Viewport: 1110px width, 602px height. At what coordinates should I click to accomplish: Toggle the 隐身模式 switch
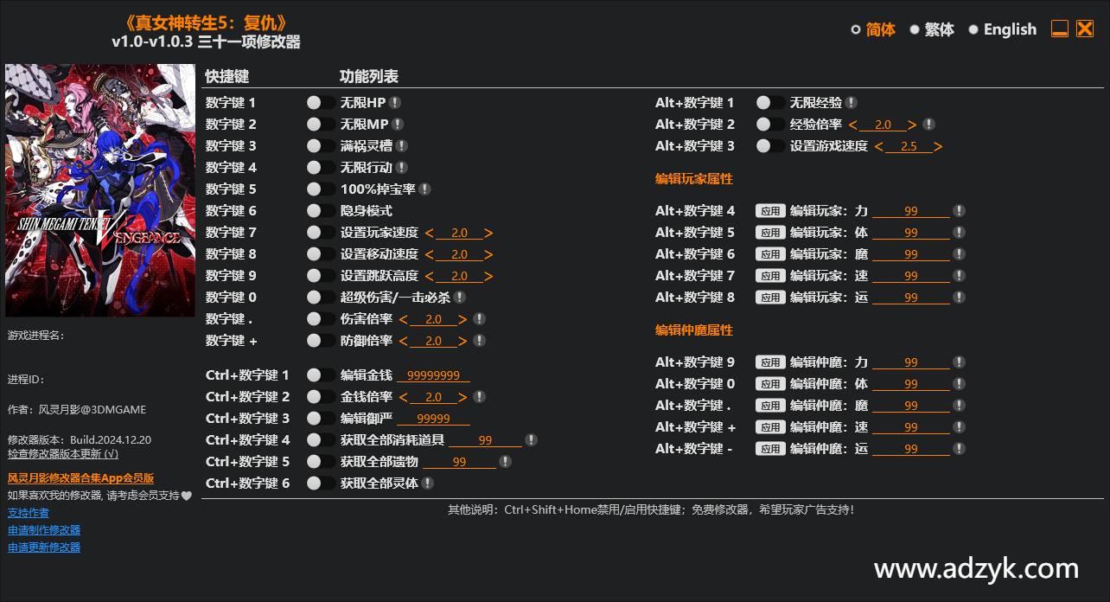[321, 211]
